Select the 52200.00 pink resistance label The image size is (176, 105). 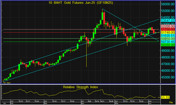point(168,26)
